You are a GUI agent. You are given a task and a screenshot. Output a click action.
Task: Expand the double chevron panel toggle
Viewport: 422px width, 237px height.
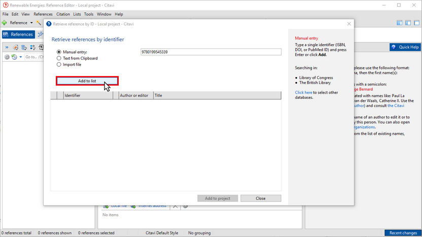click(x=7, y=48)
